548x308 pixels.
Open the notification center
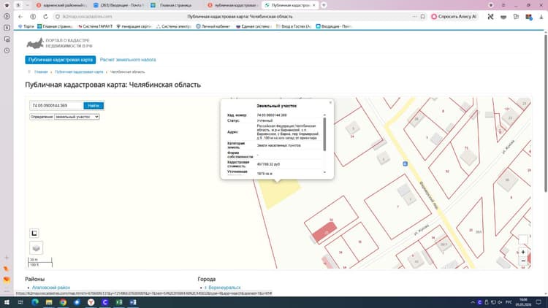(539, 302)
